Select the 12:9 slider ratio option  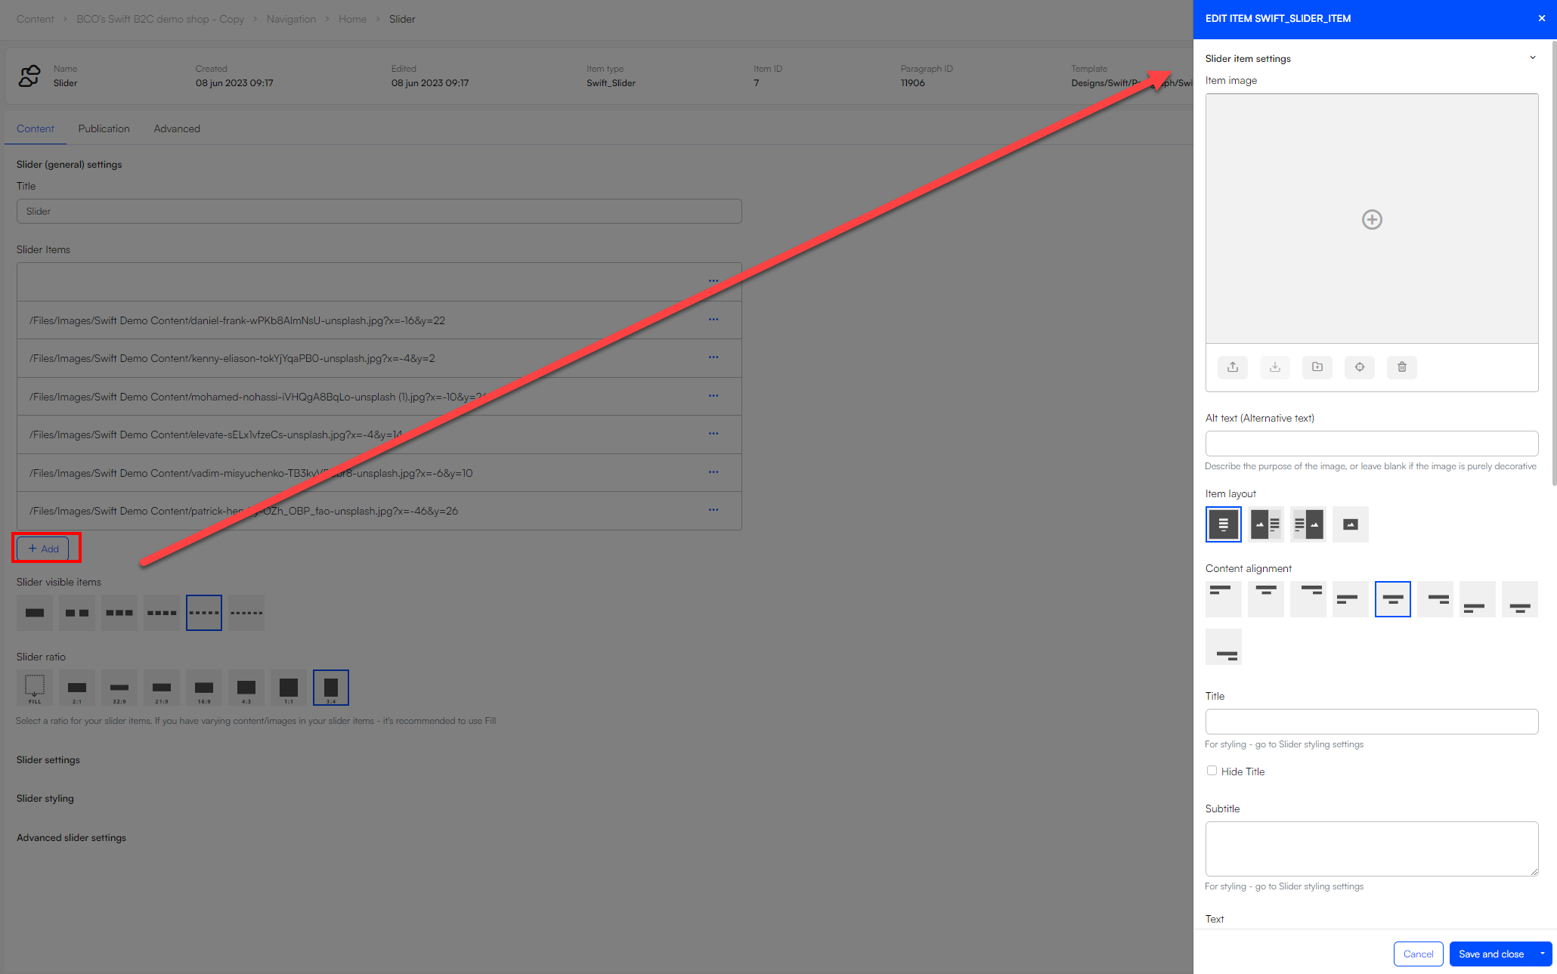click(246, 687)
